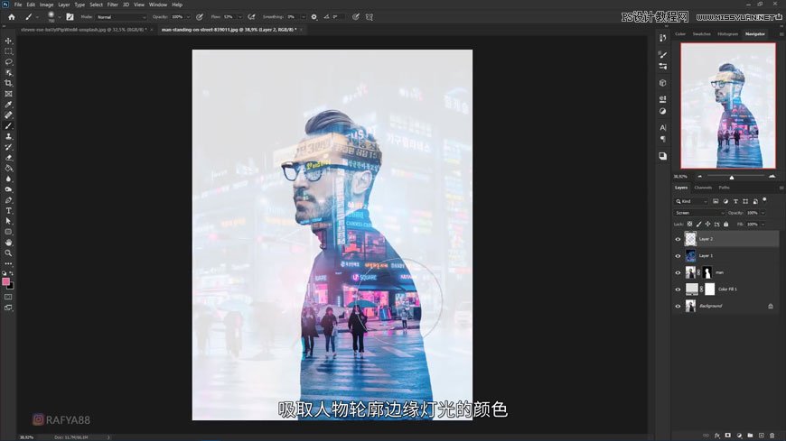786x441 pixels.
Task: Hide Color Fill 1 layer visibility
Action: 678,289
